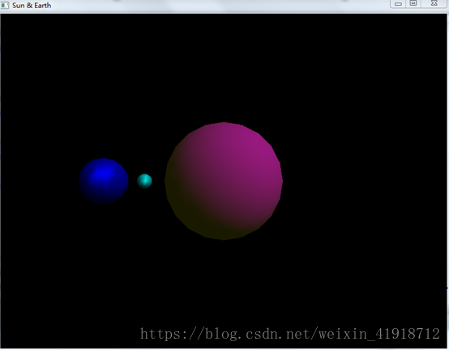
Task: Click the blue earth sphere
Action: (104, 181)
